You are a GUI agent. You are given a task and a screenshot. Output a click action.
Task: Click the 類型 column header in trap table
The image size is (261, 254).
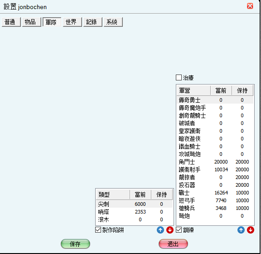click(113, 194)
